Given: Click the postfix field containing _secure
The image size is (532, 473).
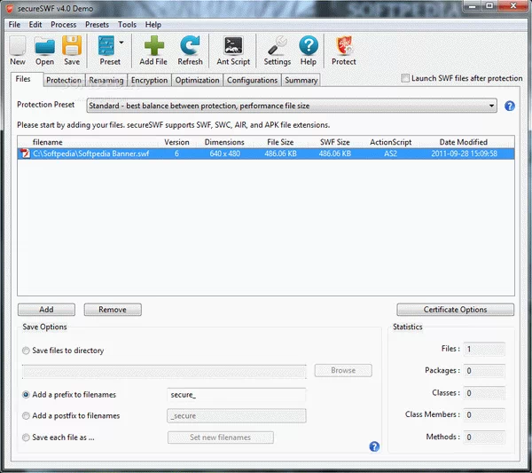Looking at the screenshot, I should (237, 416).
